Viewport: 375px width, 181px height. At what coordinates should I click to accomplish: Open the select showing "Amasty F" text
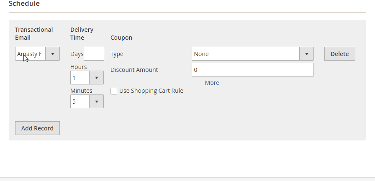click(x=30, y=54)
